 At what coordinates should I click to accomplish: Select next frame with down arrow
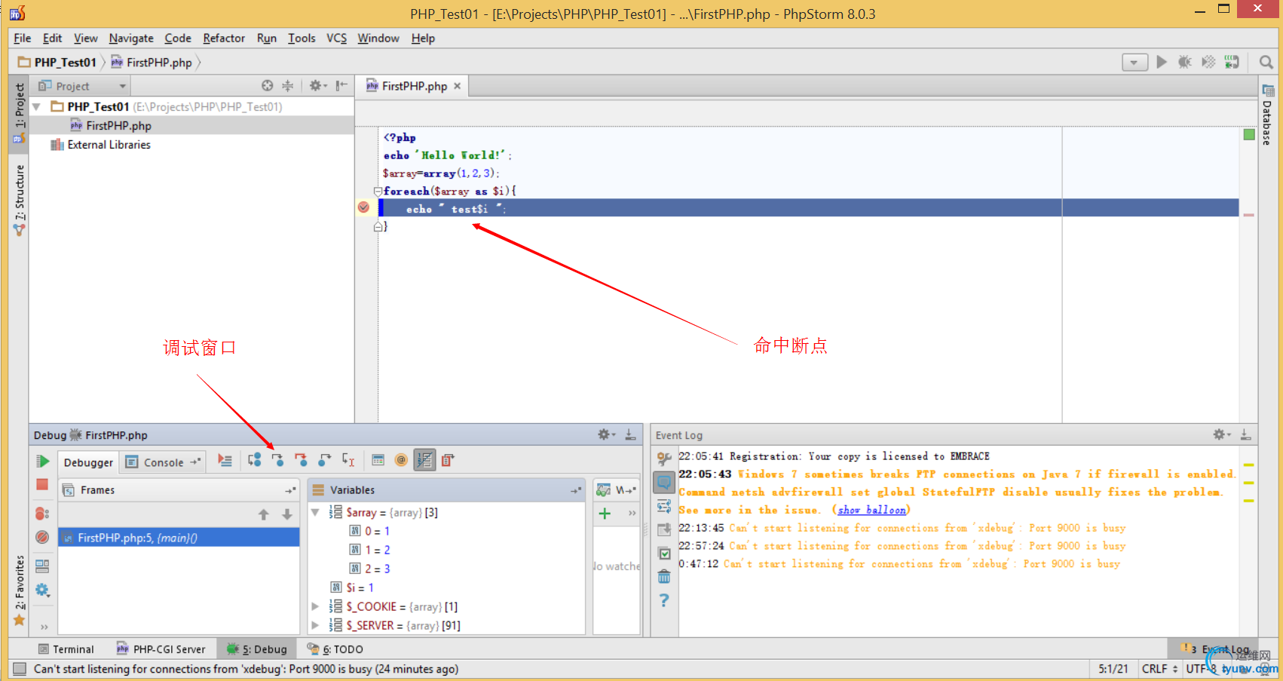point(287,514)
